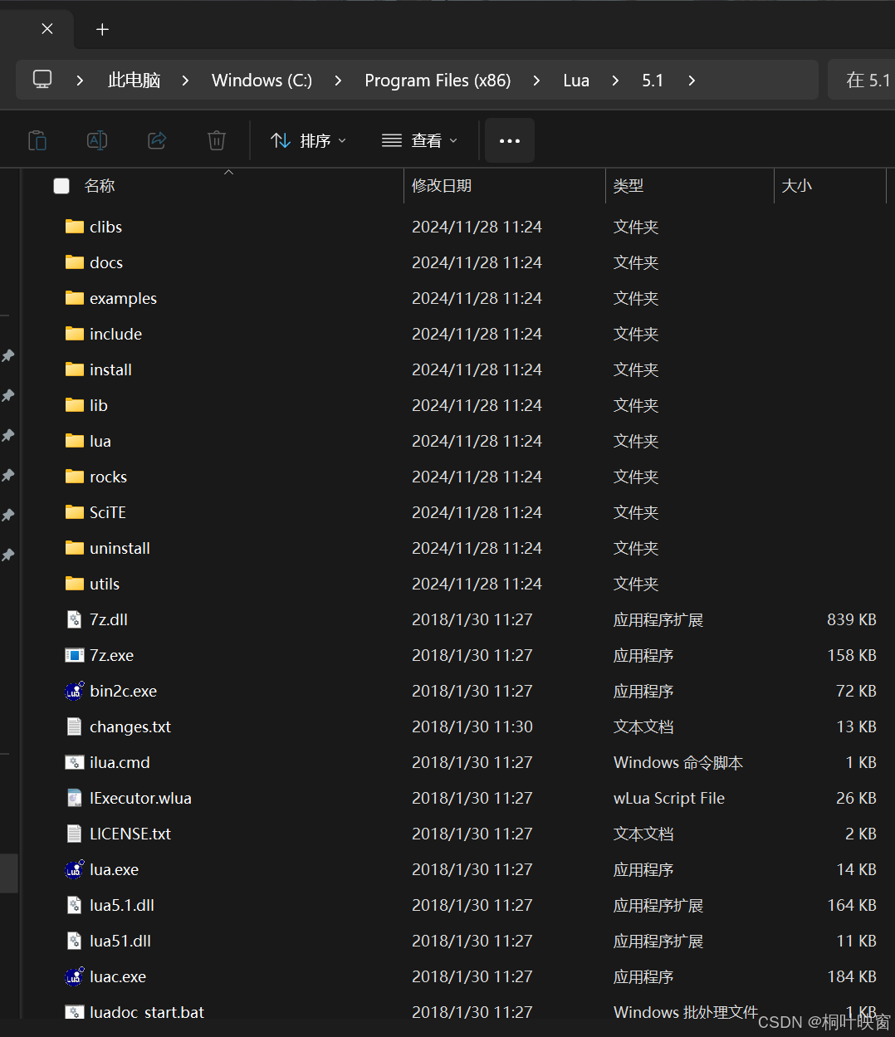Click the Windows (C:) breadcrumb

point(262,81)
